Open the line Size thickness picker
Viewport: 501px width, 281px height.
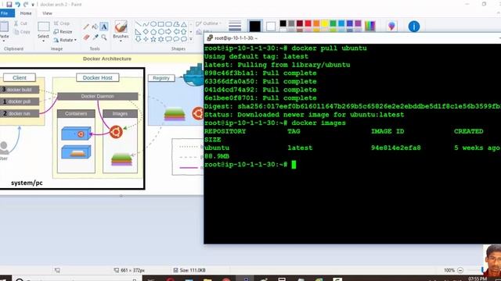pyautogui.click(x=235, y=26)
